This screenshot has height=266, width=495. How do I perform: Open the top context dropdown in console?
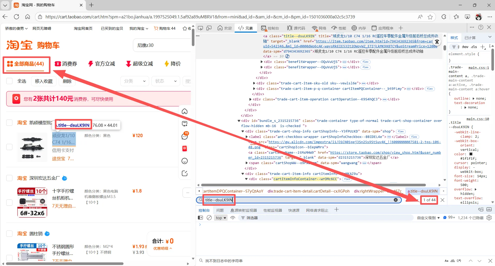221,218
